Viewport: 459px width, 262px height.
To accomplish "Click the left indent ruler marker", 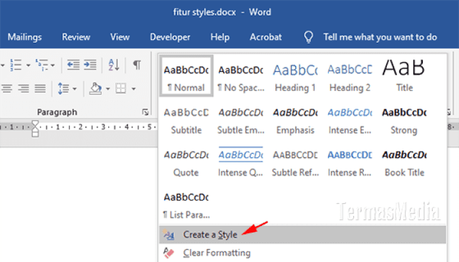I will [35, 134].
